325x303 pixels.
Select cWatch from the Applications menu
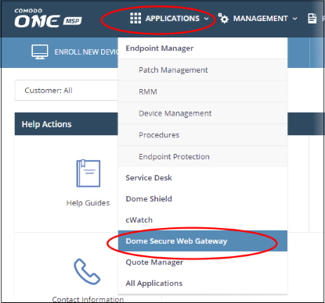(x=203, y=220)
